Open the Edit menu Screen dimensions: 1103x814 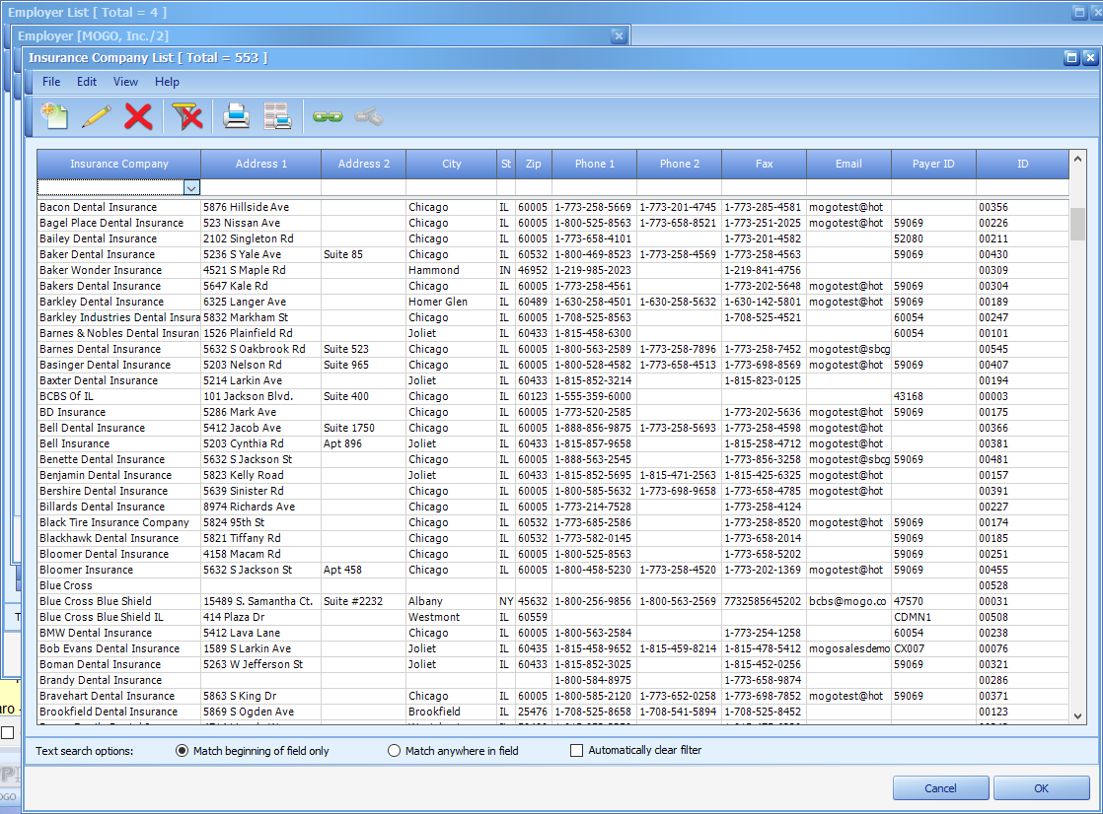point(87,82)
